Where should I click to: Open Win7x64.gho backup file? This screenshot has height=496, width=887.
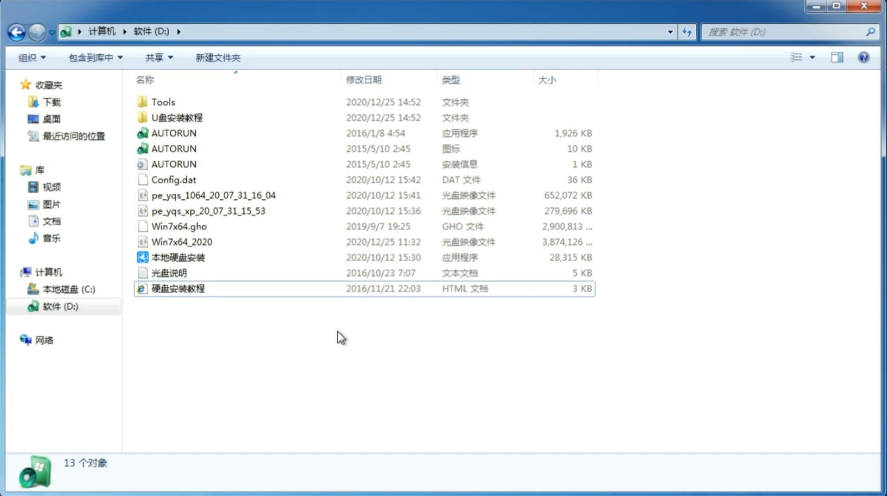click(x=179, y=226)
